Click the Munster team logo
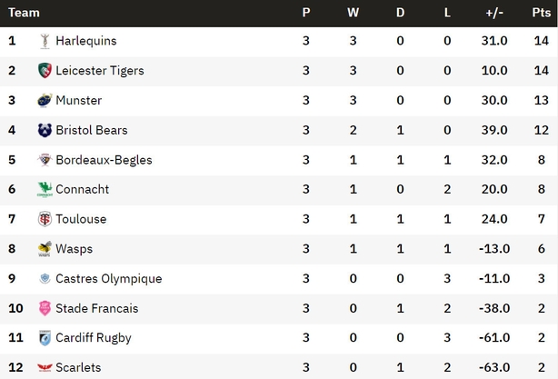558x379 pixels. coord(45,100)
